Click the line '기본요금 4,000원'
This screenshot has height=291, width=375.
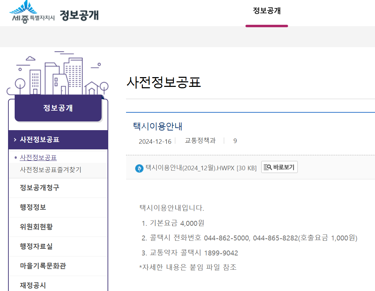click(x=173, y=223)
